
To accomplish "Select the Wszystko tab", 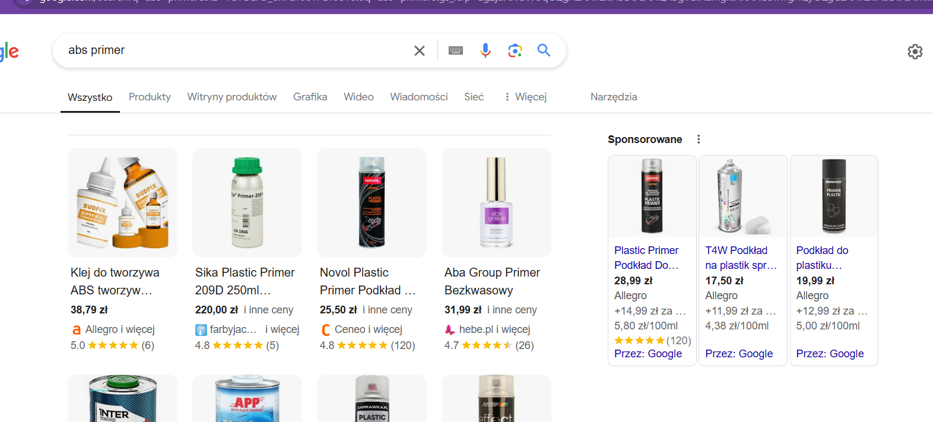I will (x=90, y=97).
